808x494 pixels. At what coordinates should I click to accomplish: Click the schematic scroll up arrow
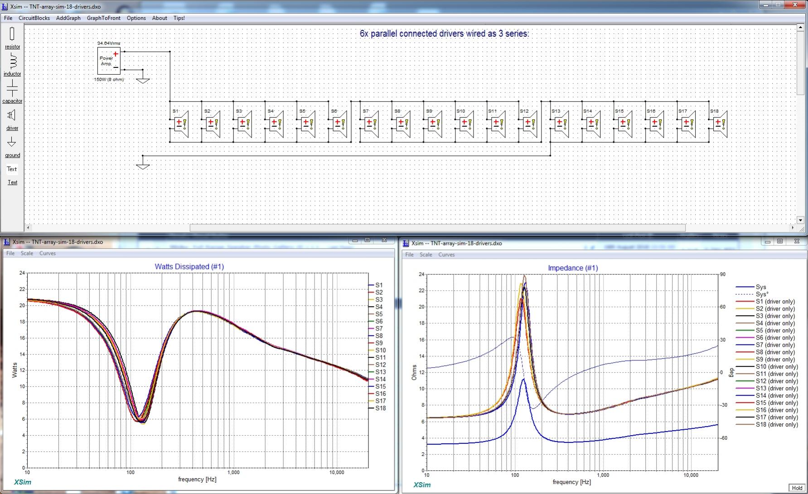tap(801, 27)
